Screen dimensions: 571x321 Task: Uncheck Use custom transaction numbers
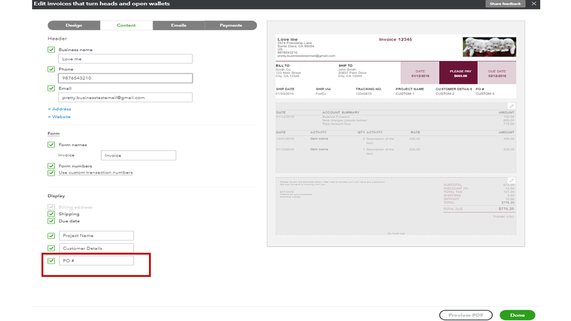[x=51, y=172]
